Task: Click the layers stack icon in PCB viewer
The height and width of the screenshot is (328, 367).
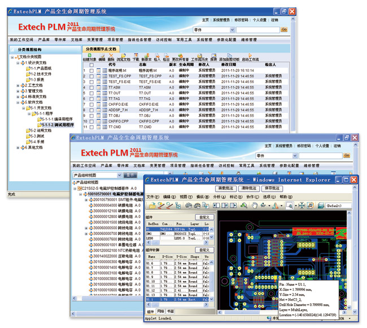Action: coord(321,205)
